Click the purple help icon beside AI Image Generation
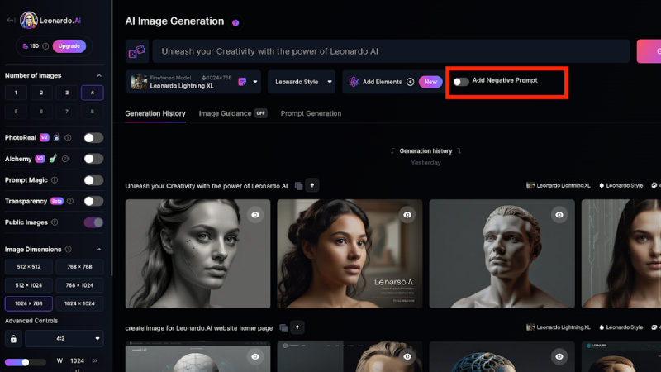 235,22
